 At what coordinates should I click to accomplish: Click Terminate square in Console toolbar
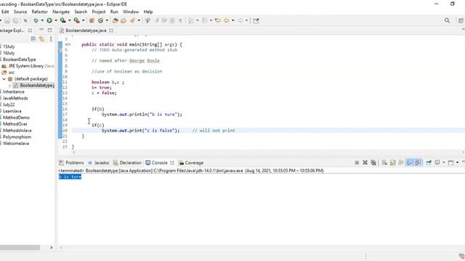point(357,162)
